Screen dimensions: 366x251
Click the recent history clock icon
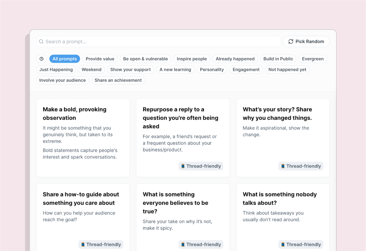click(41, 58)
